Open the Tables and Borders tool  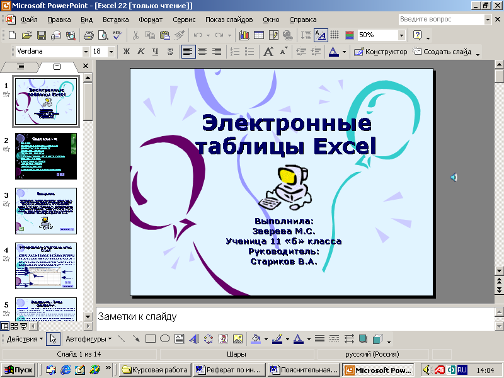click(273, 35)
